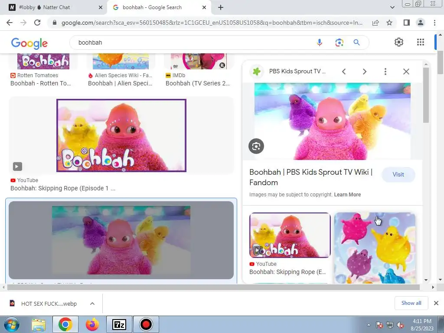The image size is (444, 333).
Task: Search inside image with Lens overlay button
Action: (x=256, y=146)
